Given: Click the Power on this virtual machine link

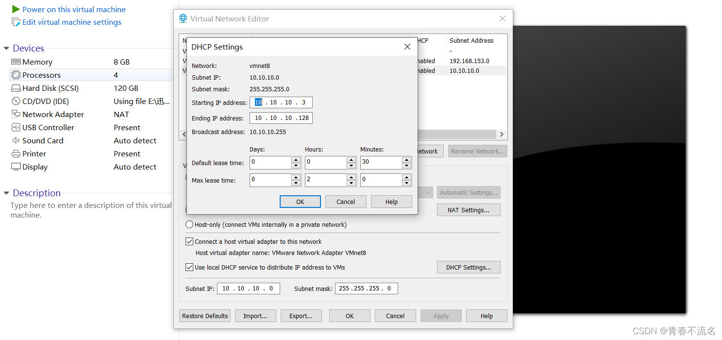Looking at the screenshot, I should [74, 9].
